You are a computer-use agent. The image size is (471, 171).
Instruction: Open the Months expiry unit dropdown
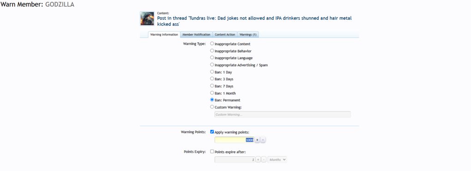coord(277,160)
